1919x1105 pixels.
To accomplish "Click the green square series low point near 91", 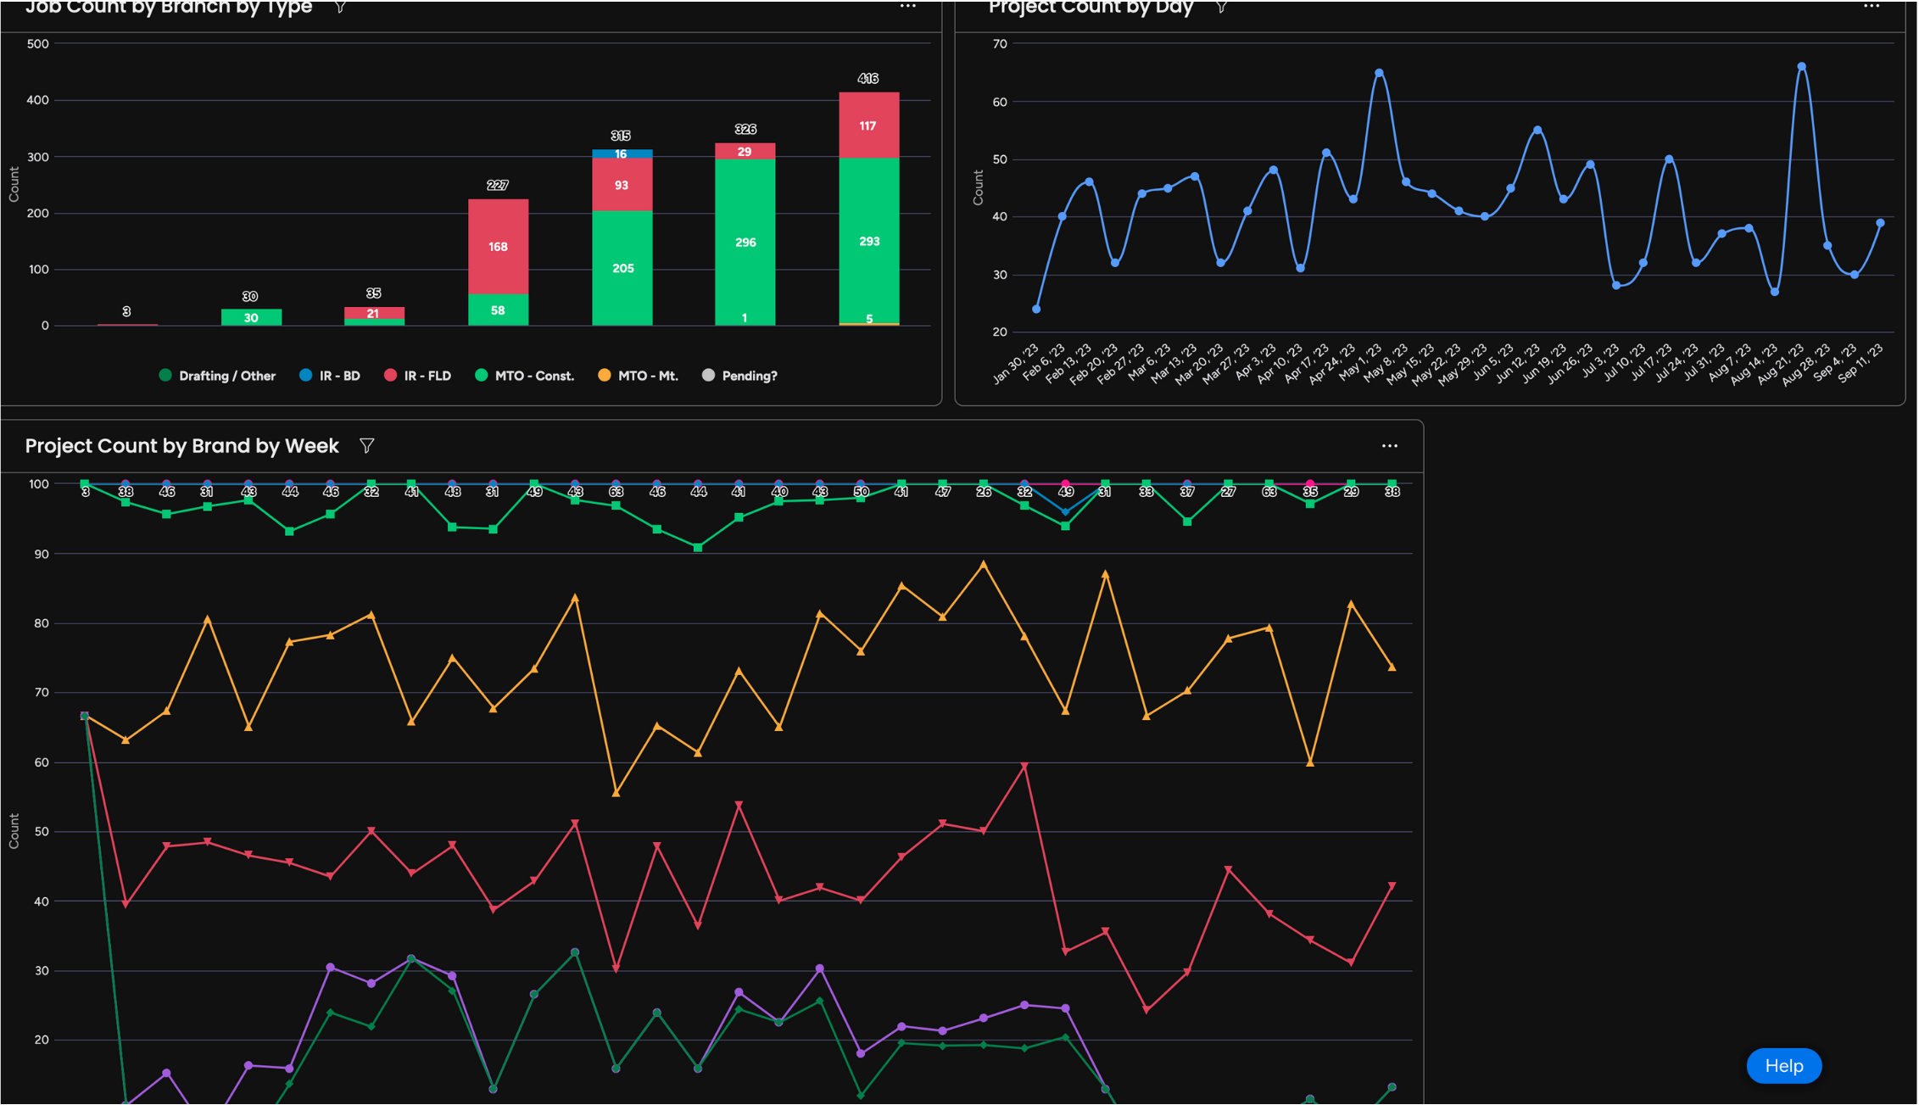I will 697,548.
